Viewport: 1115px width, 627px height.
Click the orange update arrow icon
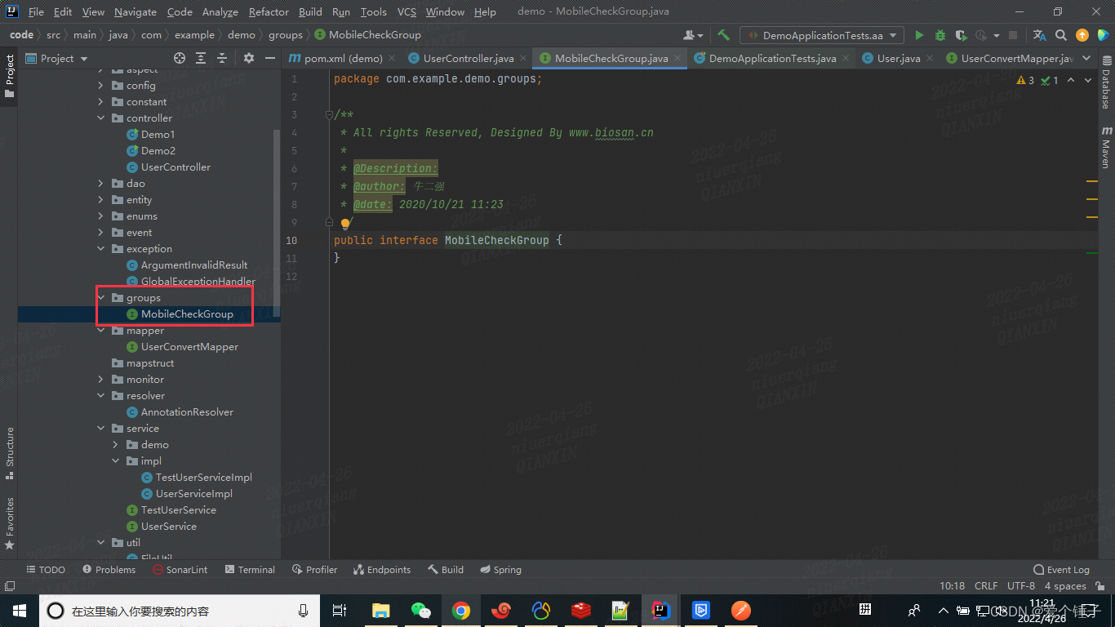click(x=1082, y=35)
